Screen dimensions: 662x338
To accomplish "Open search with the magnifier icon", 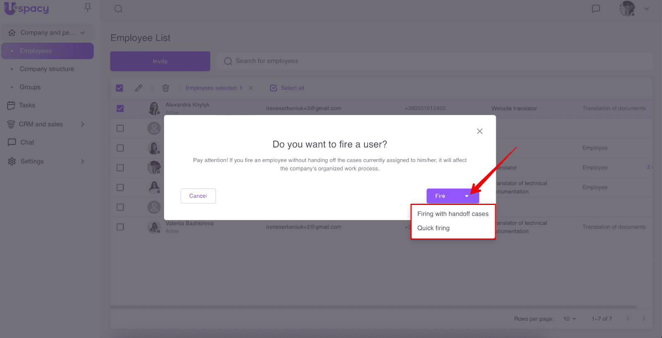I will click(118, 9).
